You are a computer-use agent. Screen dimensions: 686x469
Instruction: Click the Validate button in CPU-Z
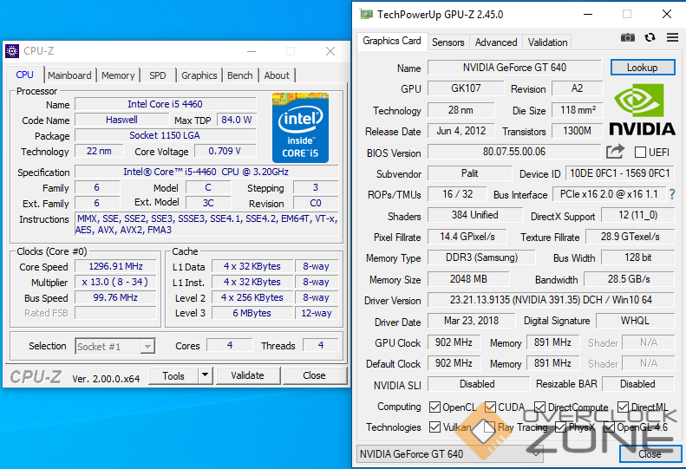click(248, 375)
